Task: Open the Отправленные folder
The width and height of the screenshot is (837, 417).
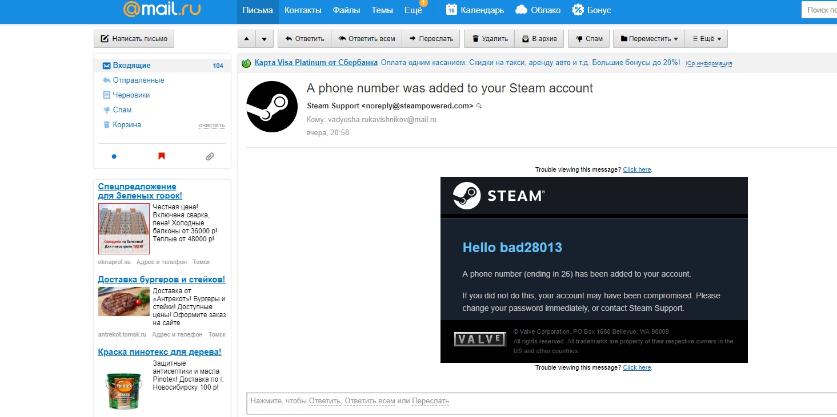Action: (x=138, y=80)
